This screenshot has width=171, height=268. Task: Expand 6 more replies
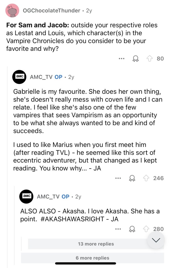pos(92,258)
